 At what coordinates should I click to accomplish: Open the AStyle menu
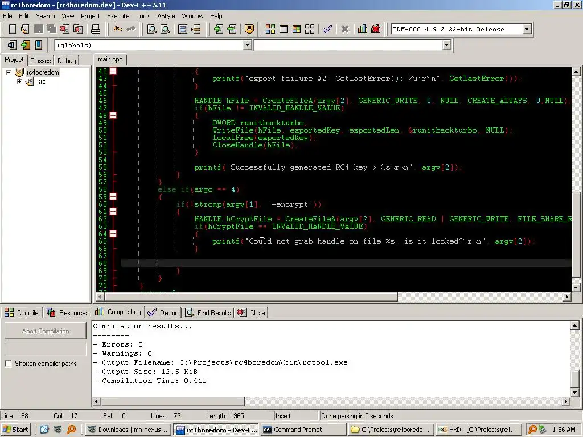click(x=166, y=16)
